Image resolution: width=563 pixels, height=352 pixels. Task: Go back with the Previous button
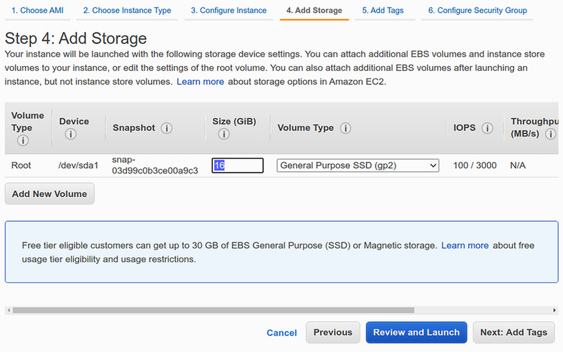point(333,332)
